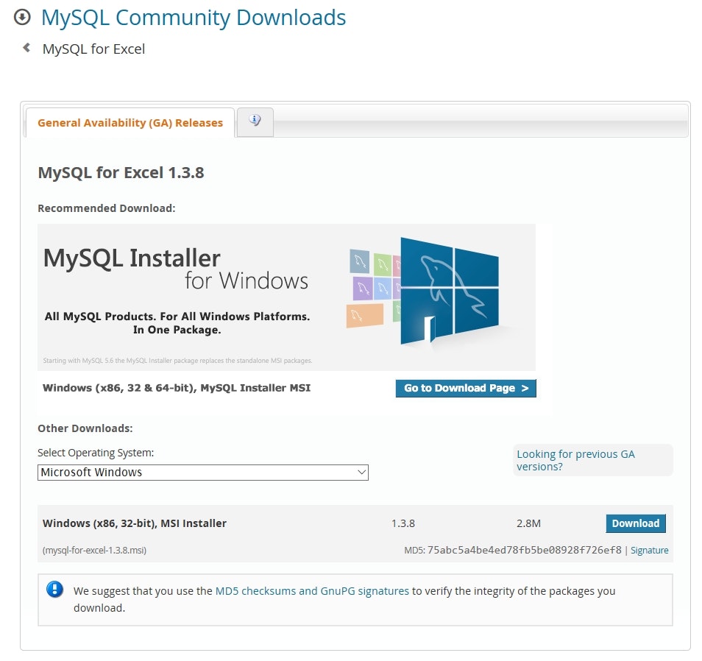
Task: Open the information tab icon
Action: [x=255, y=121]
